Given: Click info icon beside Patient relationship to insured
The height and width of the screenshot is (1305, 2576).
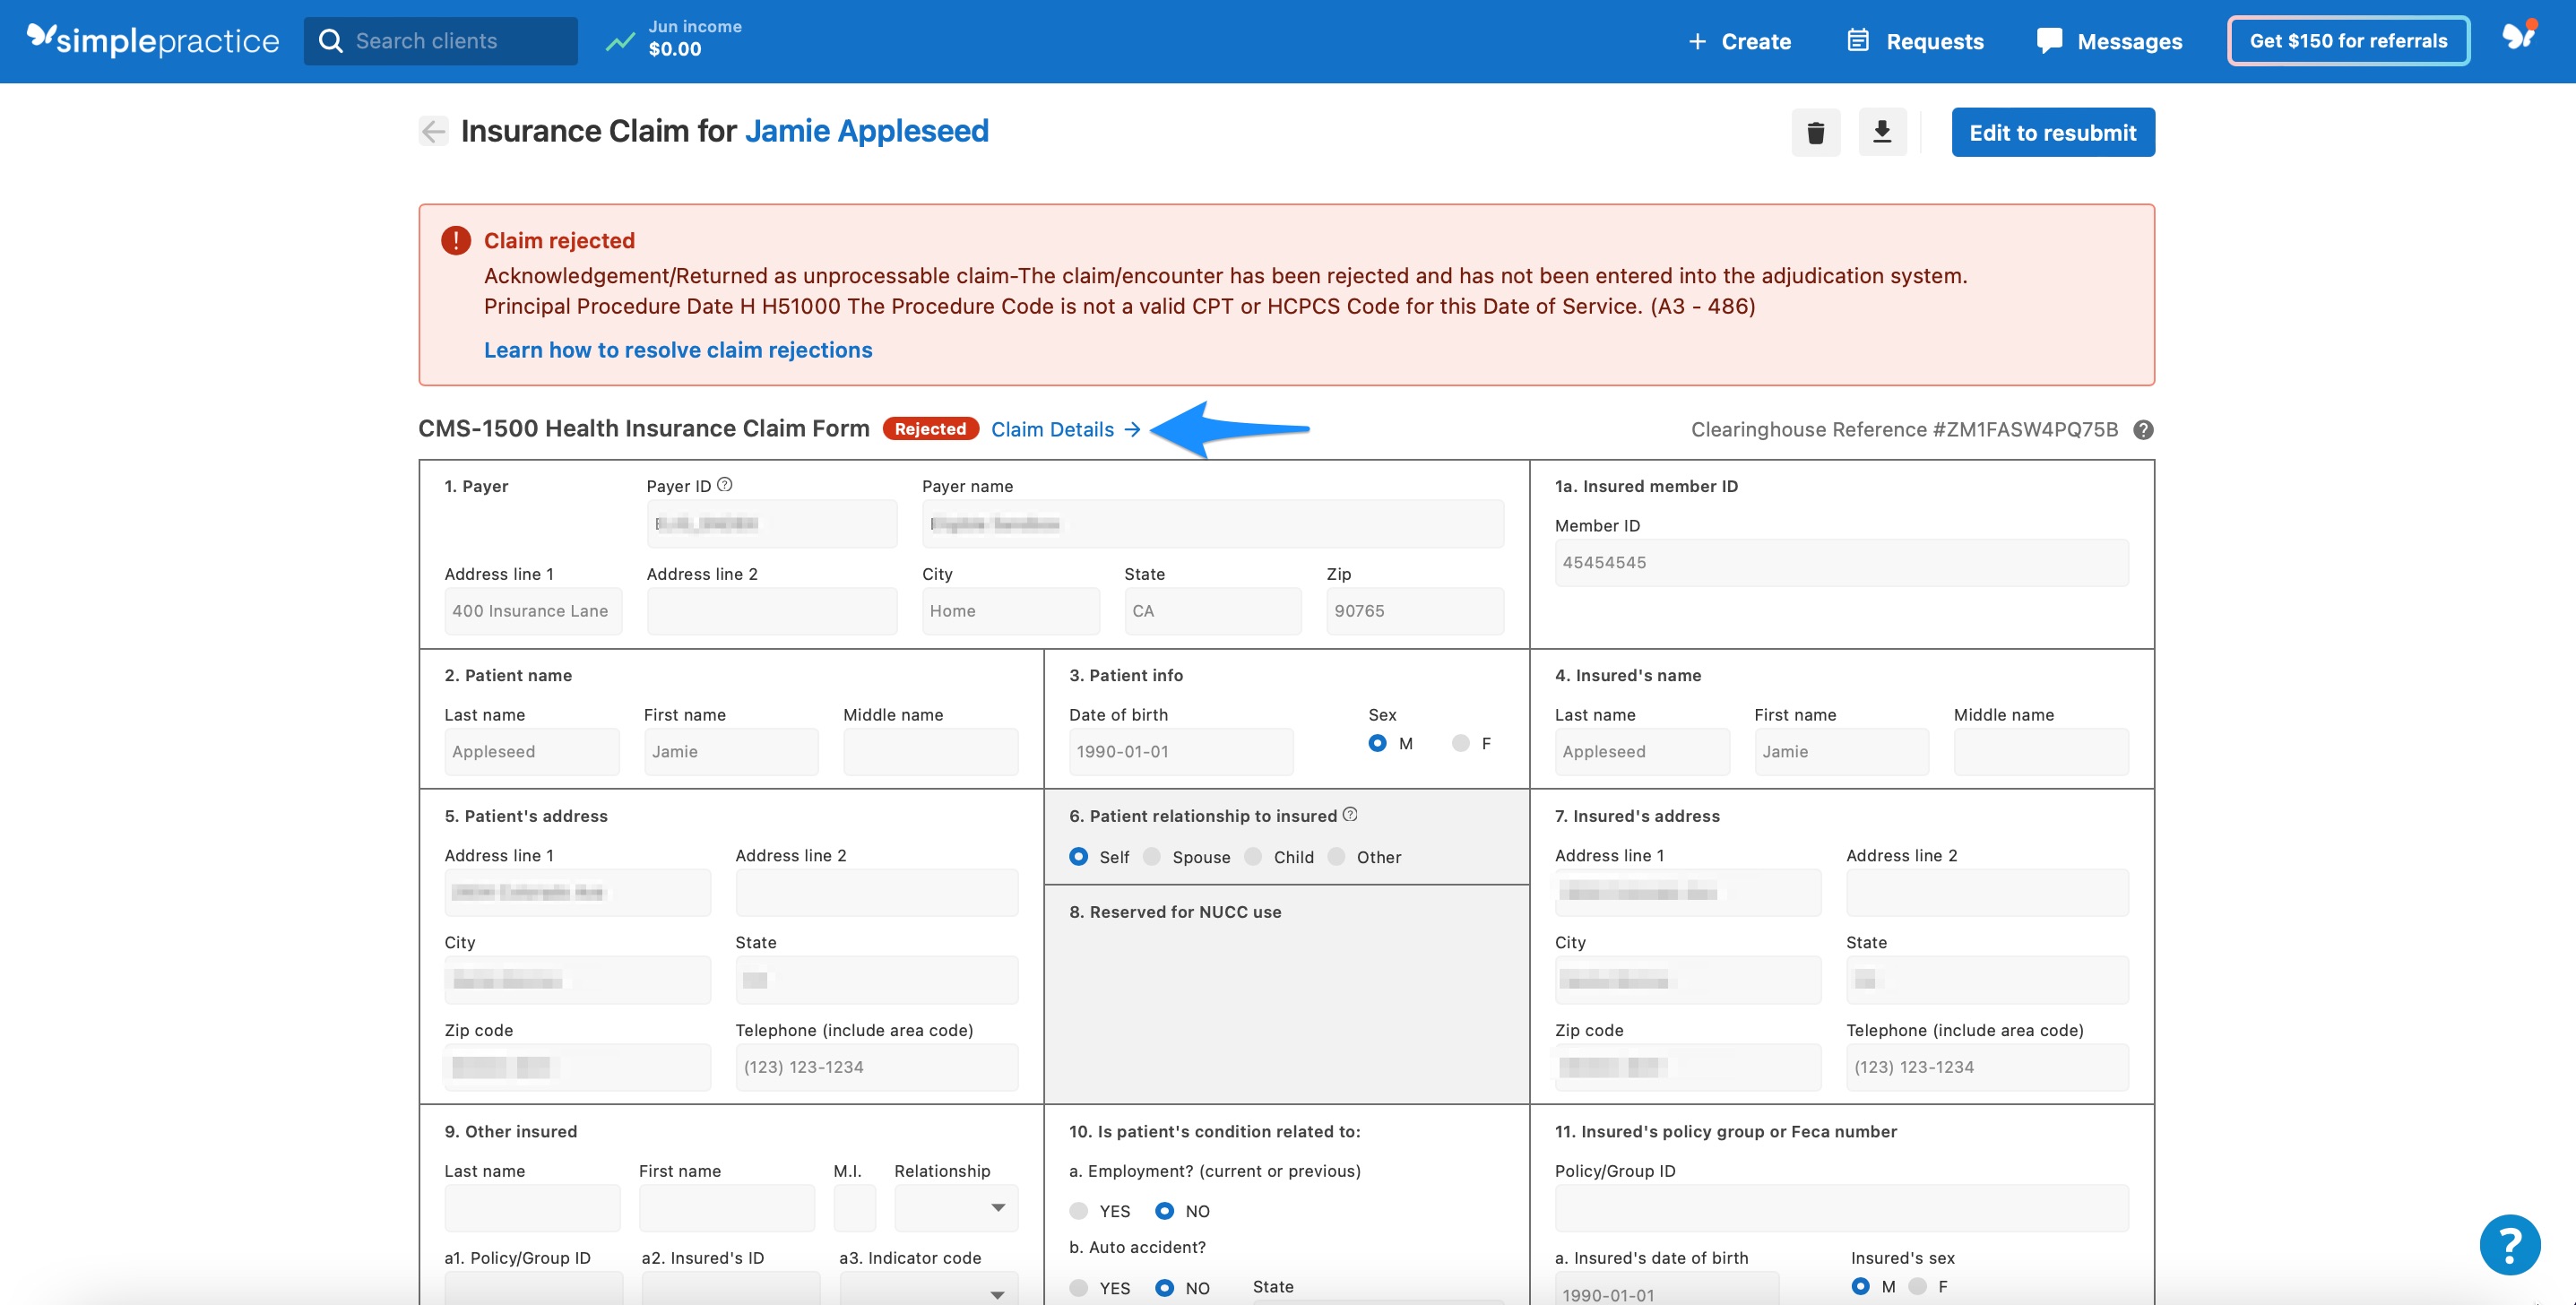Looking at the screenshot, I should click(1350, 815).
